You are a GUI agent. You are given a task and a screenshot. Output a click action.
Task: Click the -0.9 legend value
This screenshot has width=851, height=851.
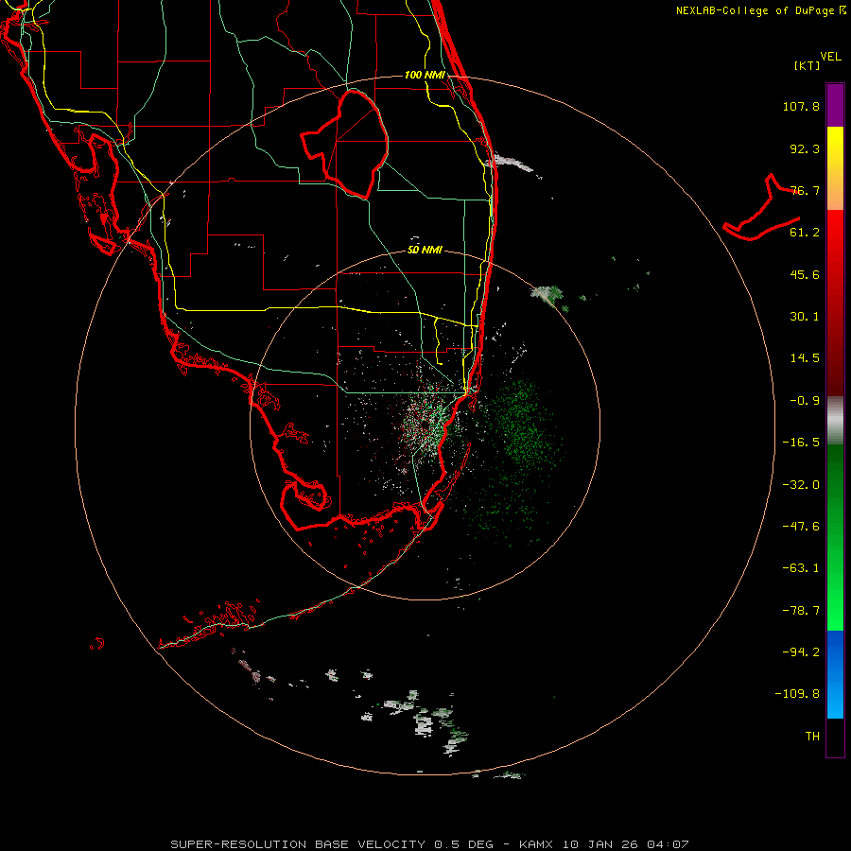tap(805, 401)
